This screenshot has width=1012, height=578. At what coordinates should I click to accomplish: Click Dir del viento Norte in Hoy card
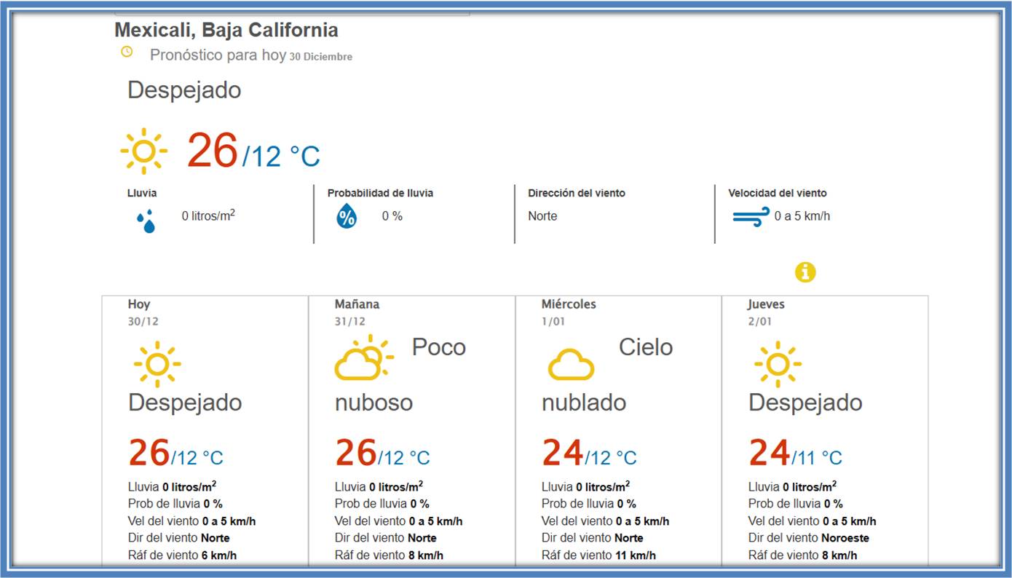tap(179, 539)
